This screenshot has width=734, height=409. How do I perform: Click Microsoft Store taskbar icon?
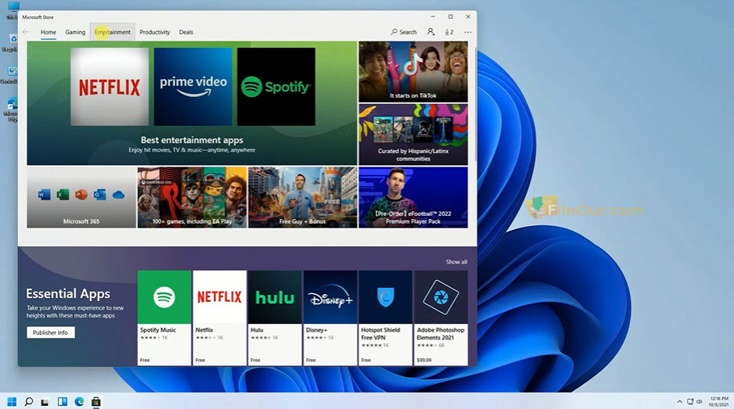click(x=96, y=401)
